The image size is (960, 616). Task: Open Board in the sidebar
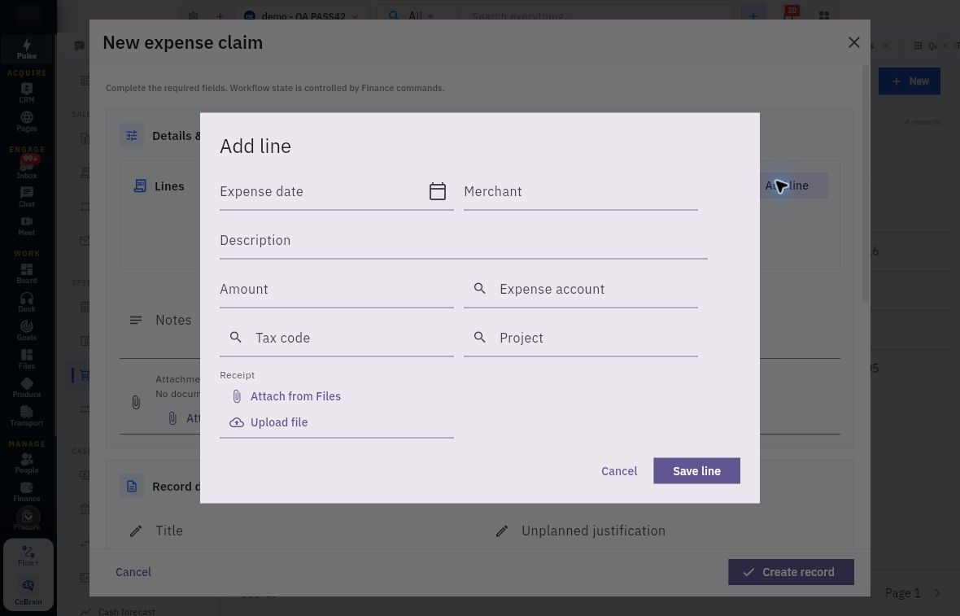tap(27, 273)
